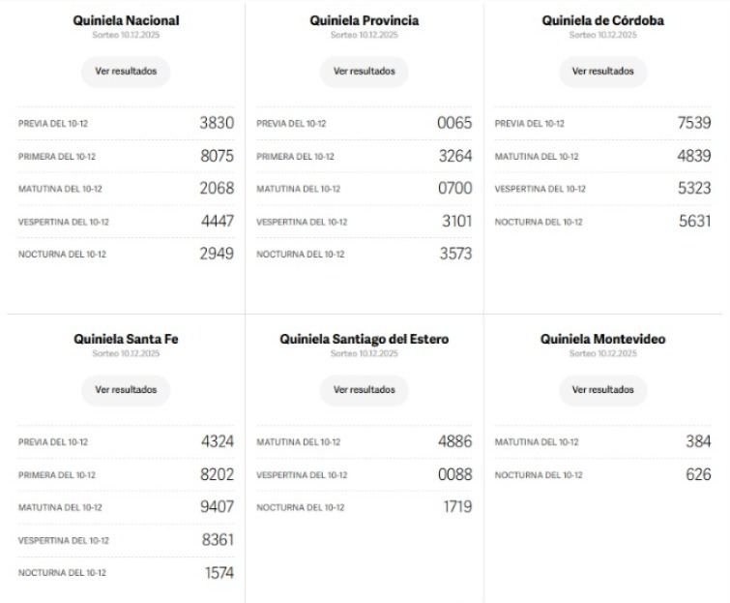Open Ver resultados for Santiago del Estero

[x=364, y=390]
